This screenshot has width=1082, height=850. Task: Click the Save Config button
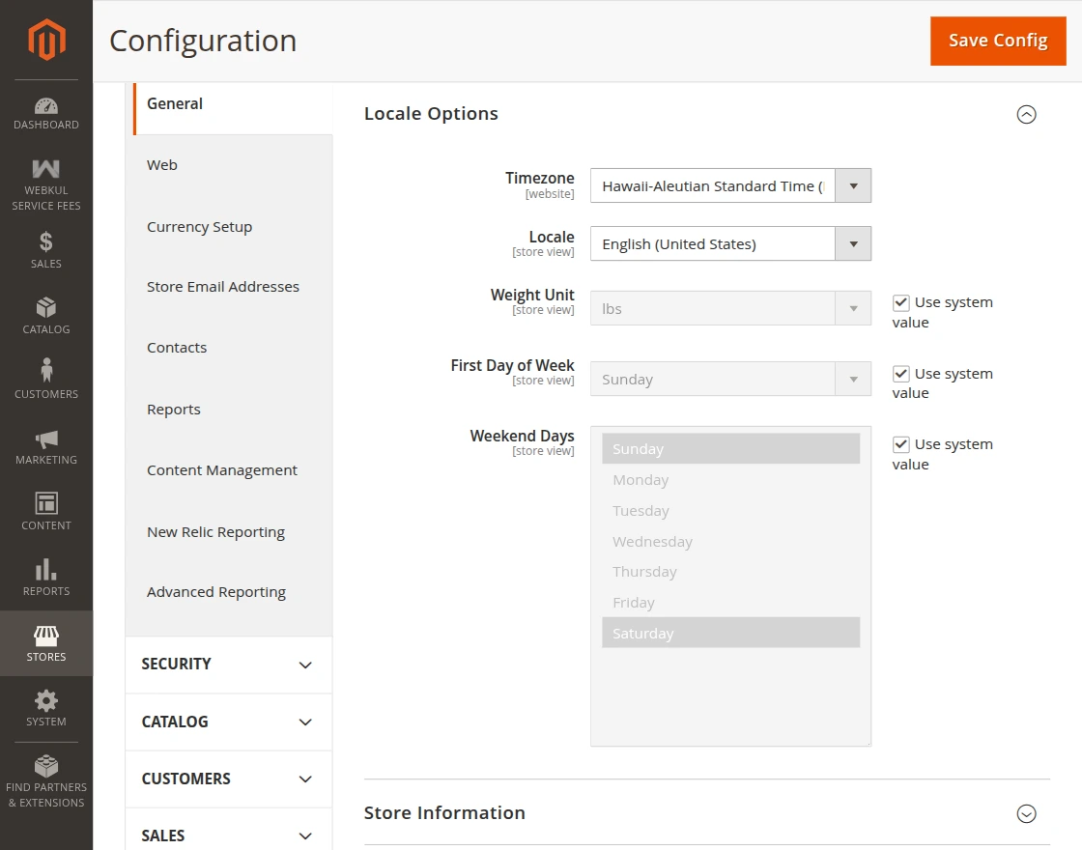point(998,41)
